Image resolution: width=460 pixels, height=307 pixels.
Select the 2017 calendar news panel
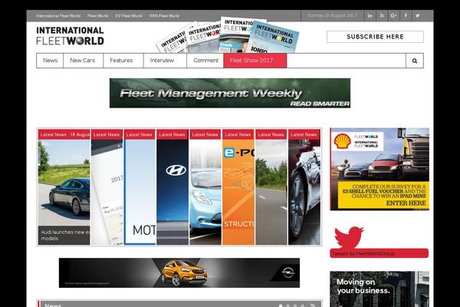click(x=107, y=187)
